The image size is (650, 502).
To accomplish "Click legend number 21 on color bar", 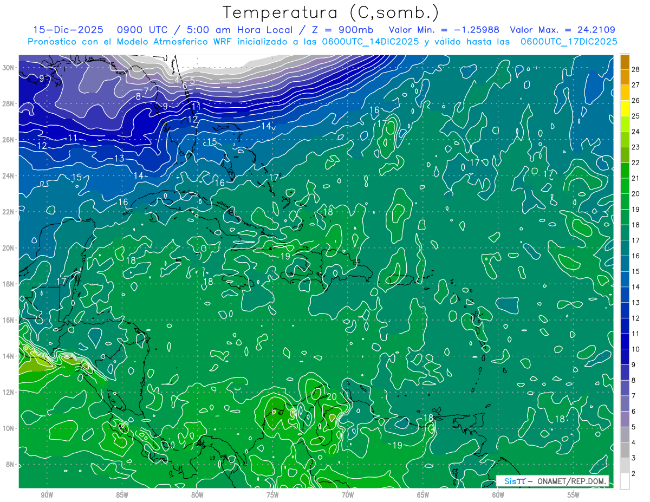I will [636, 178].
